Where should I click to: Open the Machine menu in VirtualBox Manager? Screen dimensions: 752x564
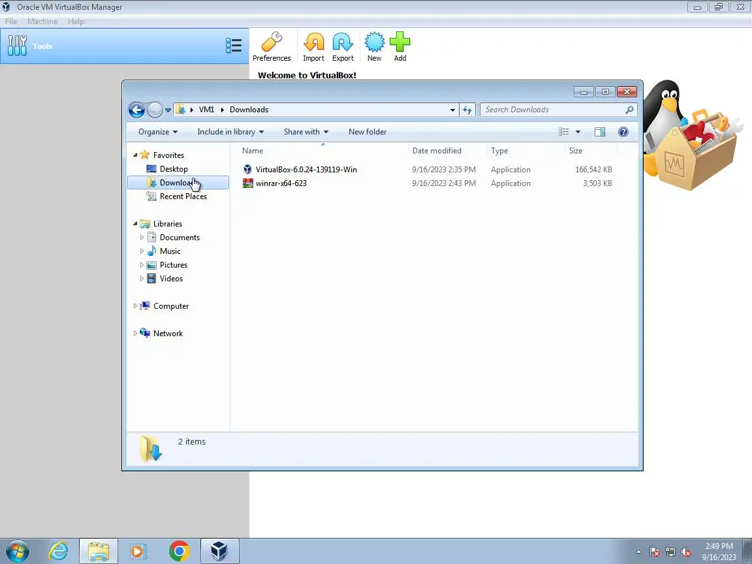pos(42,22)
